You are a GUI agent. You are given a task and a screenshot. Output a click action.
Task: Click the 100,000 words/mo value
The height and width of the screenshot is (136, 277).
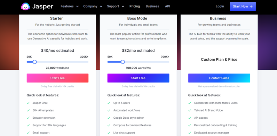click(x=138, y=68)
